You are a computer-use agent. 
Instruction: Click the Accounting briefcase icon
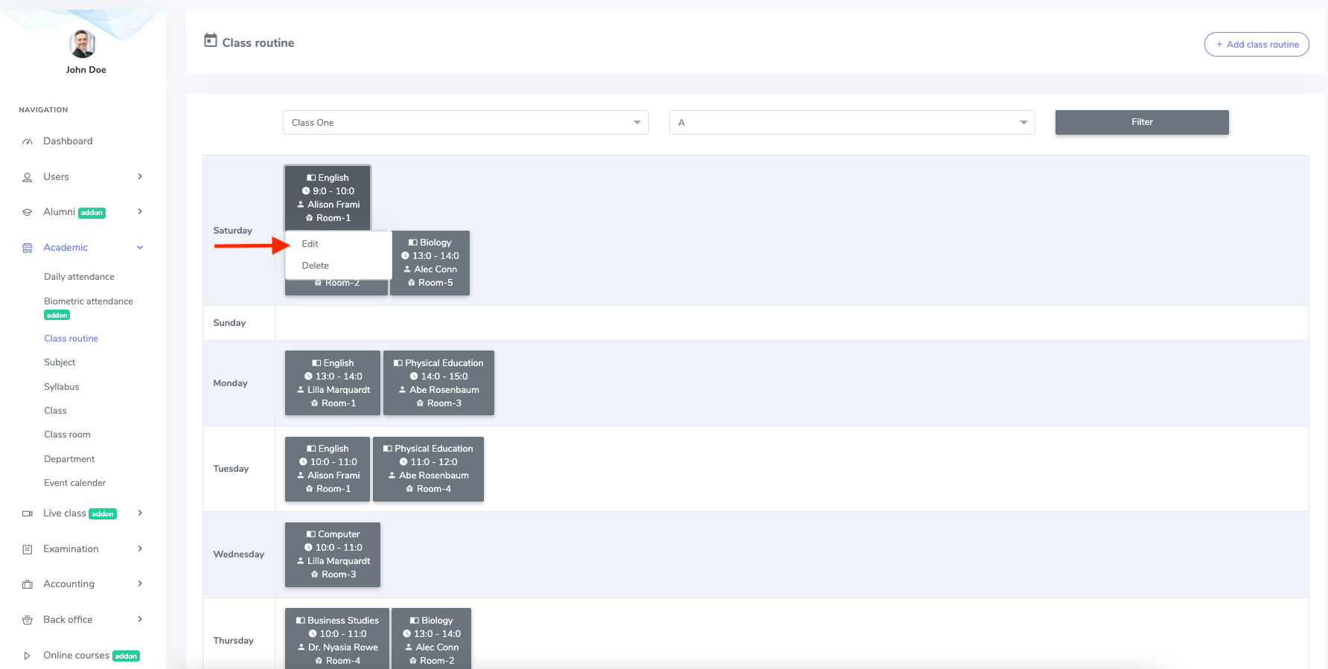pyautogui.click(x=28, y=584)
